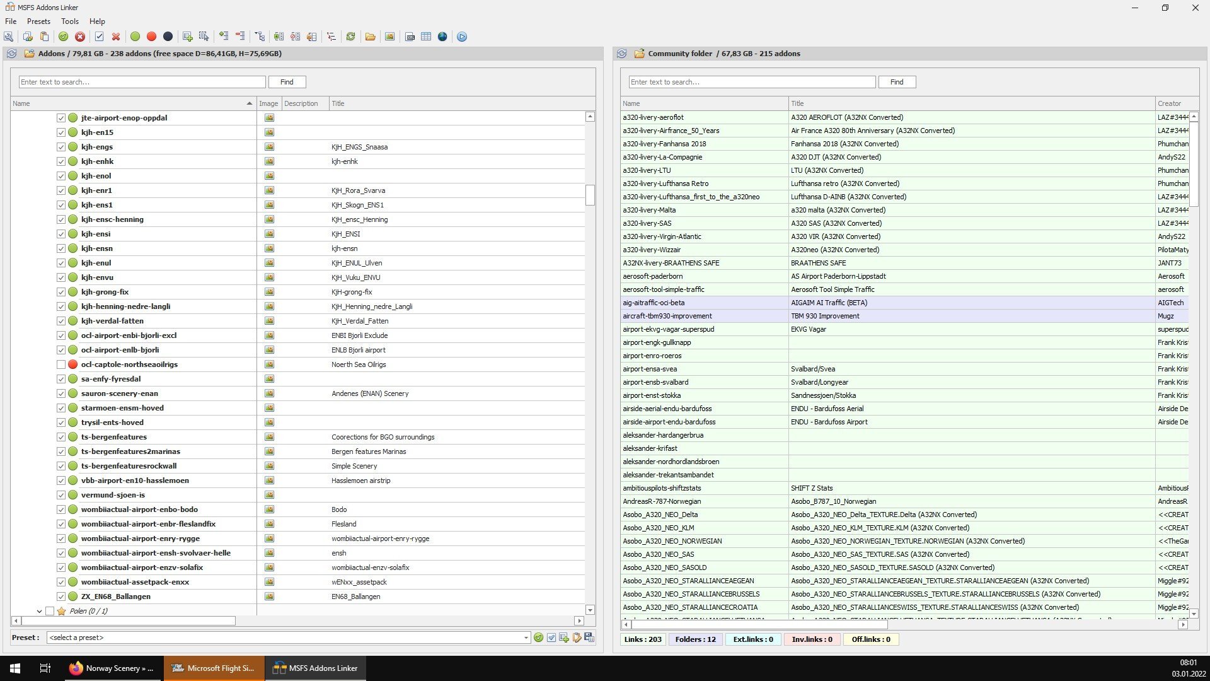Click Find button in right panel
This screenshot has width=1210, height=681.
click(897, 81)
